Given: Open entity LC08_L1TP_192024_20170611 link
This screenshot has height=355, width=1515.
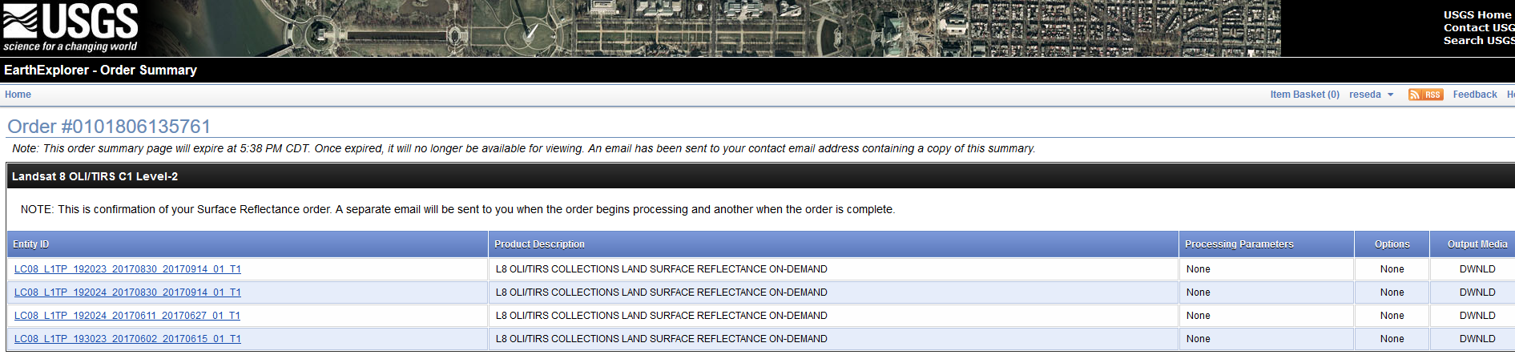Looking at the screenshot, I should coord(127,316).
